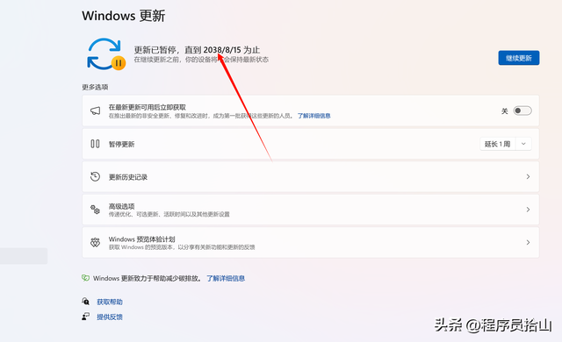Click the highlighted sidebar item at left edge
The height and width of the screenshot is (342, 562).
point(24,256)
